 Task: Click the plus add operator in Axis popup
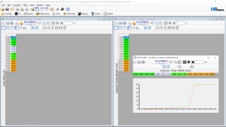coord(189,62)
